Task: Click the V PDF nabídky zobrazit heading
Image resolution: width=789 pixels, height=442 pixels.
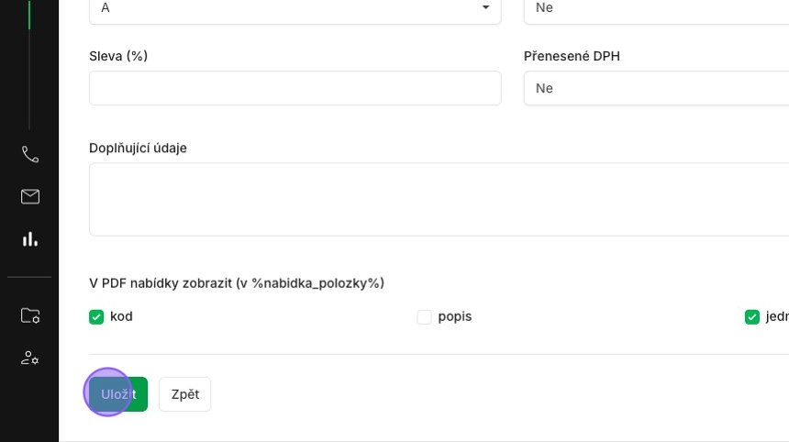Action: 237,283
